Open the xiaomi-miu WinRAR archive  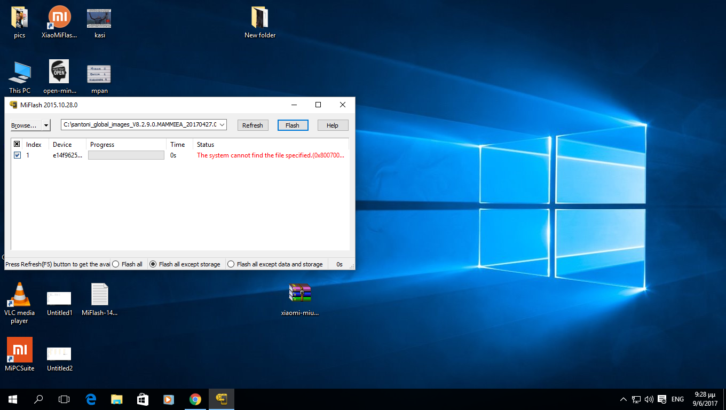click(x=299, y=293)
